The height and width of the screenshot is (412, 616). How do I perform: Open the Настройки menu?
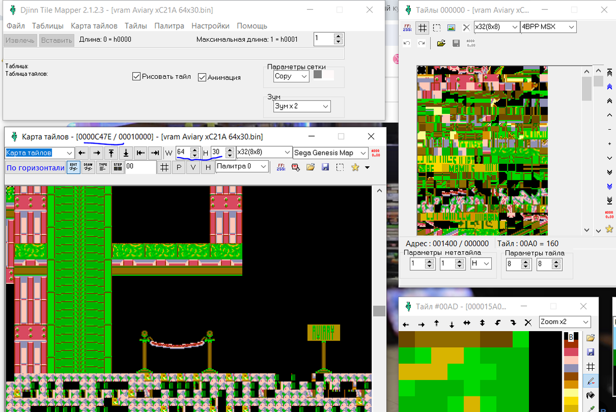tap(210, 26)
